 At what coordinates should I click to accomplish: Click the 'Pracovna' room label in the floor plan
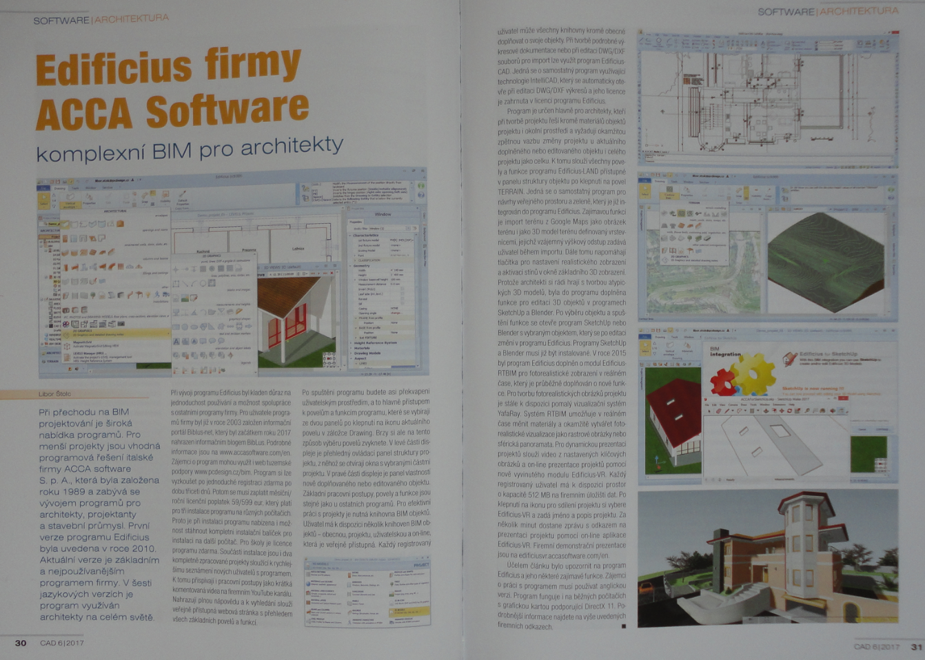click(249, 250)
